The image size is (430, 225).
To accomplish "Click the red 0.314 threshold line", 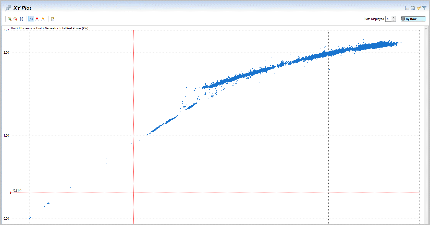I will coord(230,193).
